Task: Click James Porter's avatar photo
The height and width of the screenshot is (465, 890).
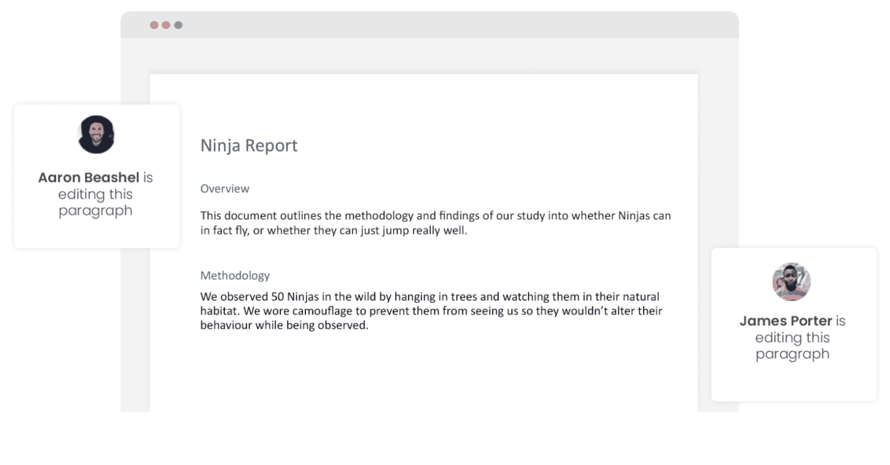Action: click(x=791, y=281)
